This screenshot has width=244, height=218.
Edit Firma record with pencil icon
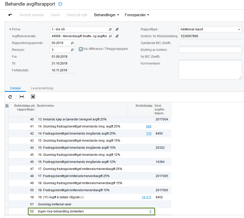pyautogui.click(x=117, y=29)
